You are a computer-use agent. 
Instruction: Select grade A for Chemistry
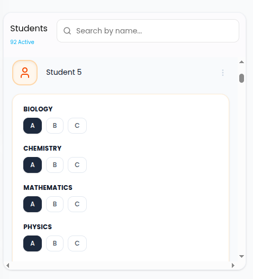(32, 165)
